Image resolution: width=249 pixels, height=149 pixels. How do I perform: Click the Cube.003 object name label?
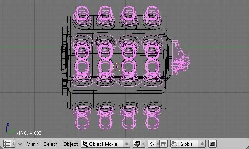29,133
